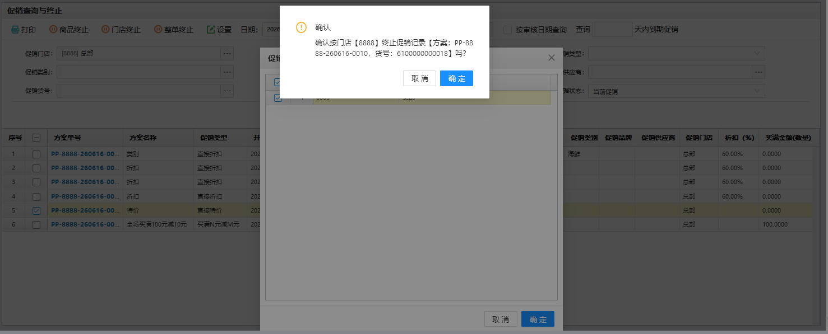
Task: Open row 3 plan number link
Action: (x=85, y=182)
